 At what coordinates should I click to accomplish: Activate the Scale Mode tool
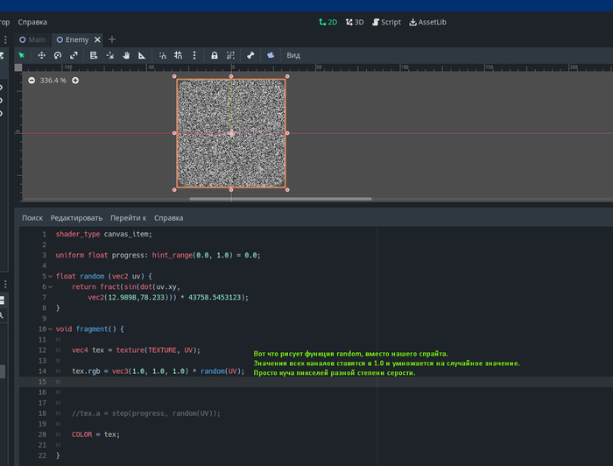(74, 55)
